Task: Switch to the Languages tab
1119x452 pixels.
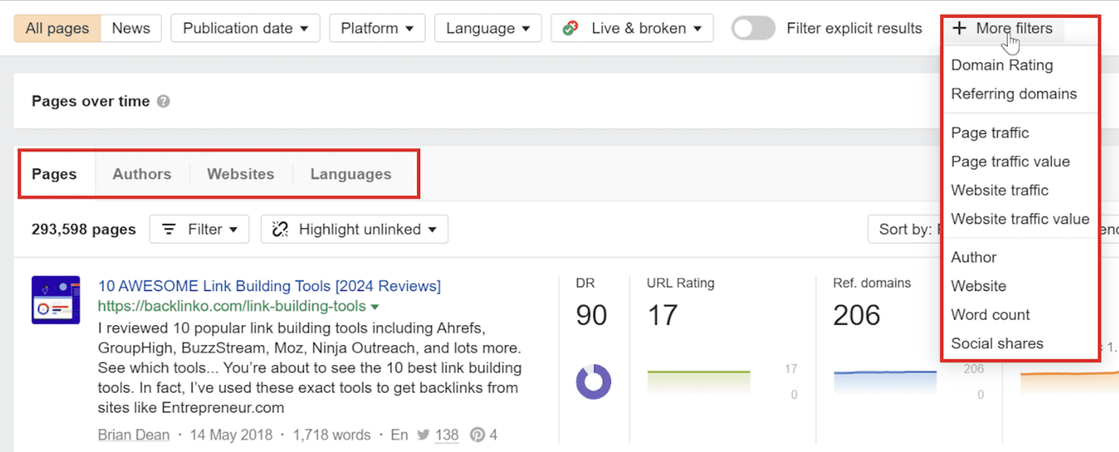Action: click(x=351, y=174)
